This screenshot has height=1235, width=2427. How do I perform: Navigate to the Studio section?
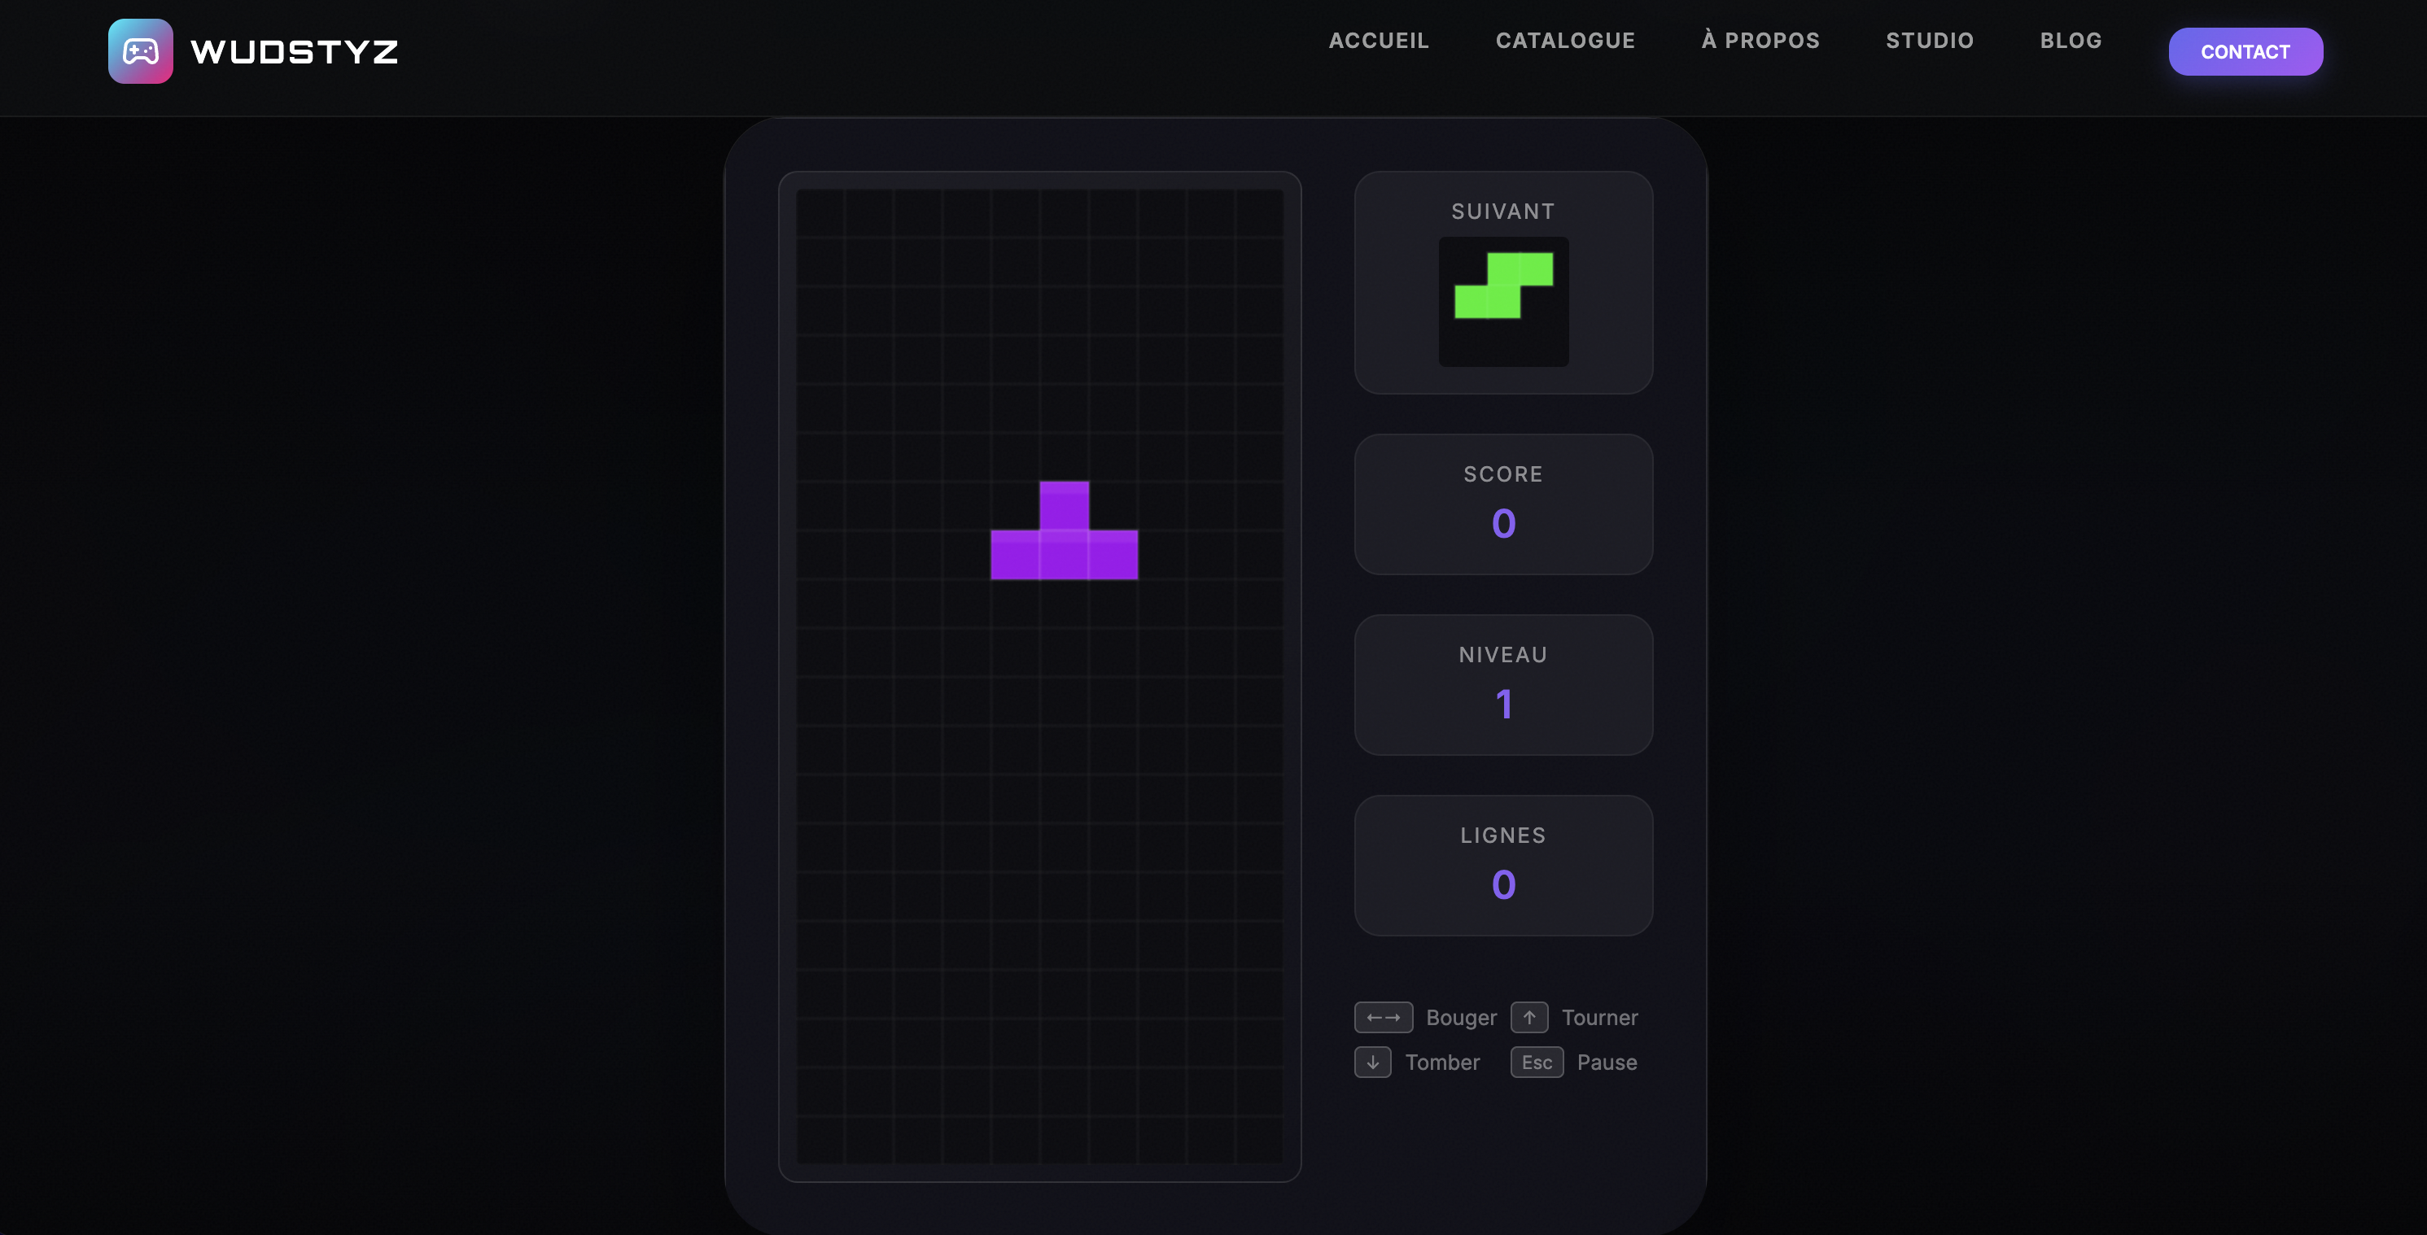(1930, 41)
